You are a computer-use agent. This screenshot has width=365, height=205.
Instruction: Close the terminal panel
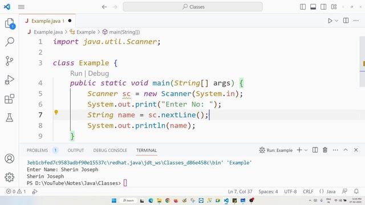[356, 150]
